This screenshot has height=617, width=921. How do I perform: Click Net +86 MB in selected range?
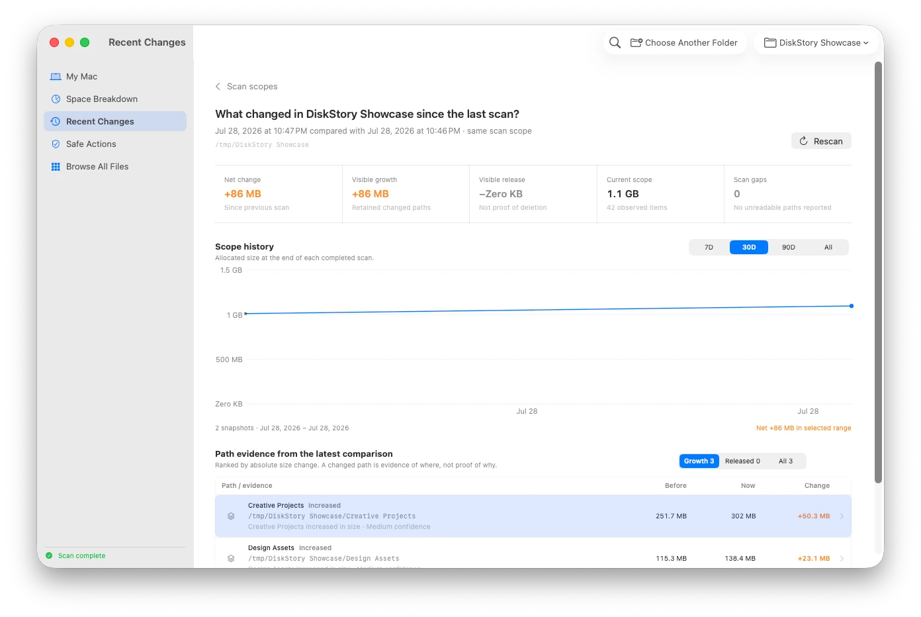[x=804, y=428]
